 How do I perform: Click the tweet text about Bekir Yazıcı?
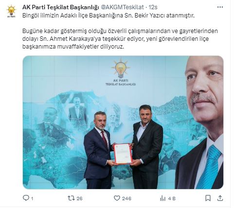coord(108,16)
